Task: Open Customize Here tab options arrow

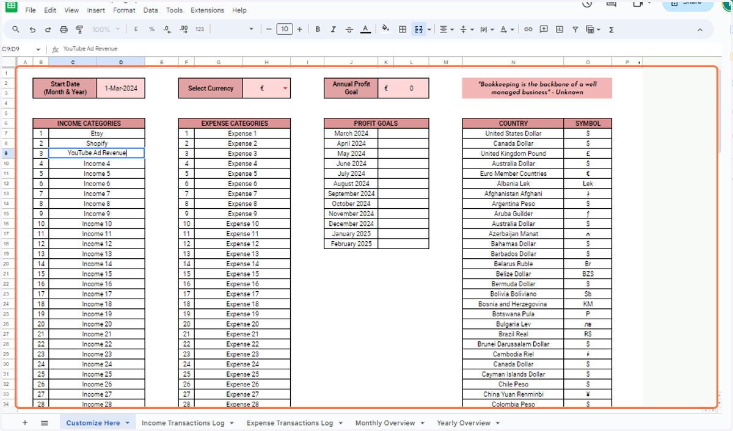Action: pyautogui.click(x=128, y=423)
